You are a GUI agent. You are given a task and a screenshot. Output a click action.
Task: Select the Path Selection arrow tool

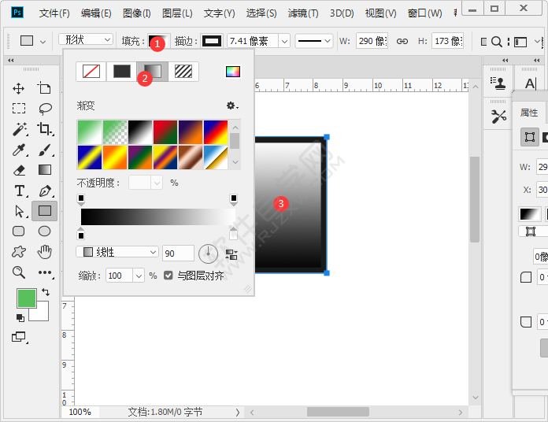point(20,211)
